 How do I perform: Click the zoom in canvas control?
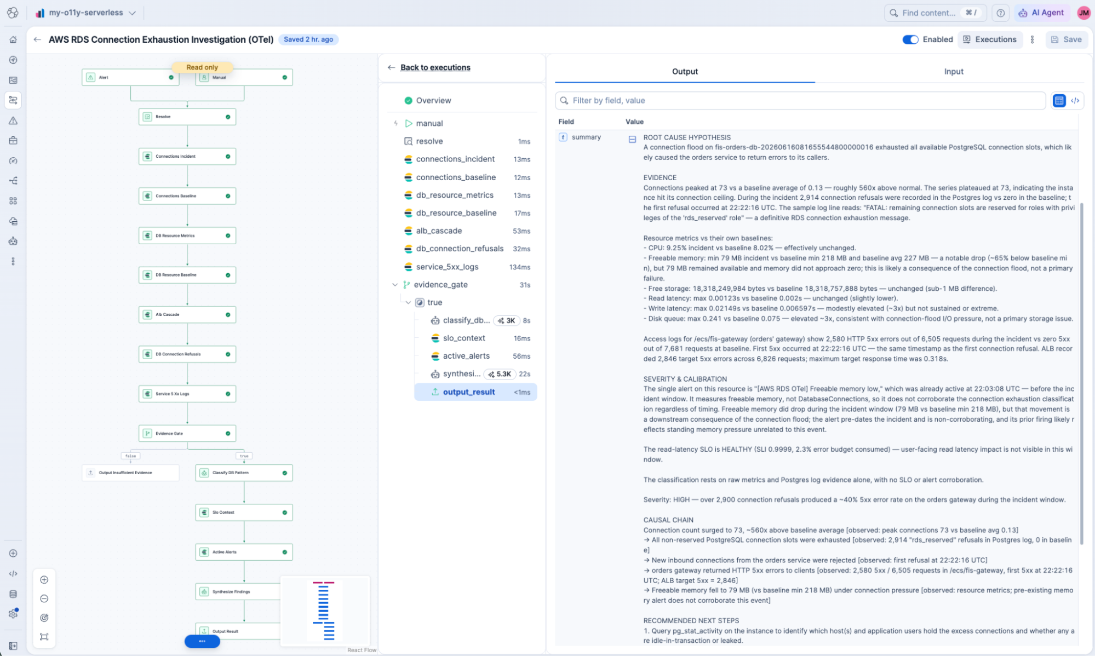pos(44,580)
